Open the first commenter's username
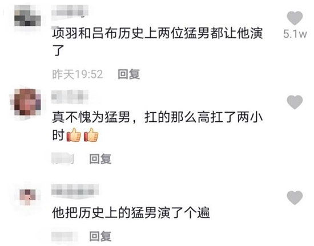The height and width of the screenshot is (246, 314). coord(70,11)
